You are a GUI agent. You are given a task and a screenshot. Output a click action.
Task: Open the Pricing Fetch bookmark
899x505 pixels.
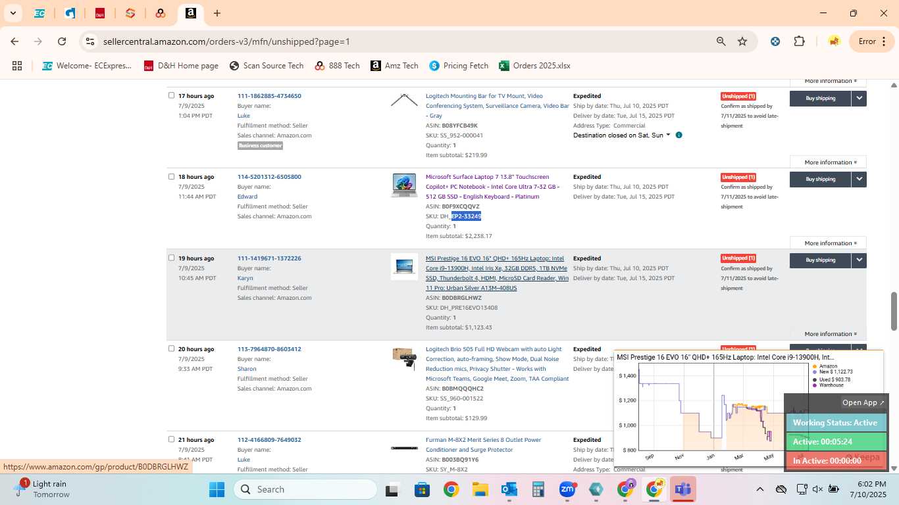pyautogui.click(x=459, y=66)
